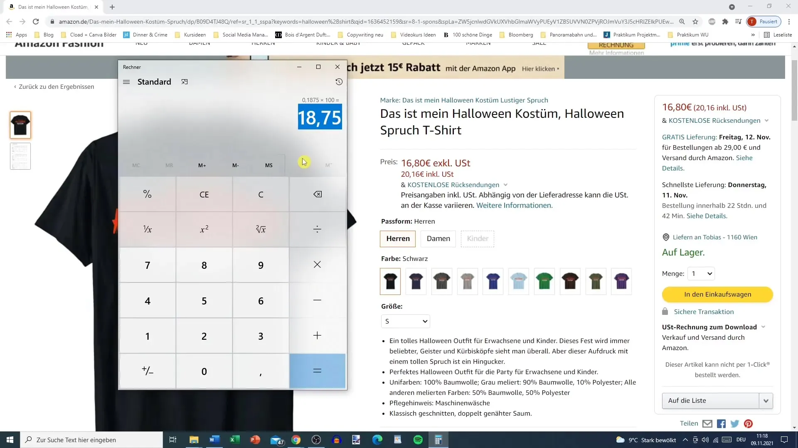
Task: Click the CE clear entry key
Action: (x=204, y=194)
